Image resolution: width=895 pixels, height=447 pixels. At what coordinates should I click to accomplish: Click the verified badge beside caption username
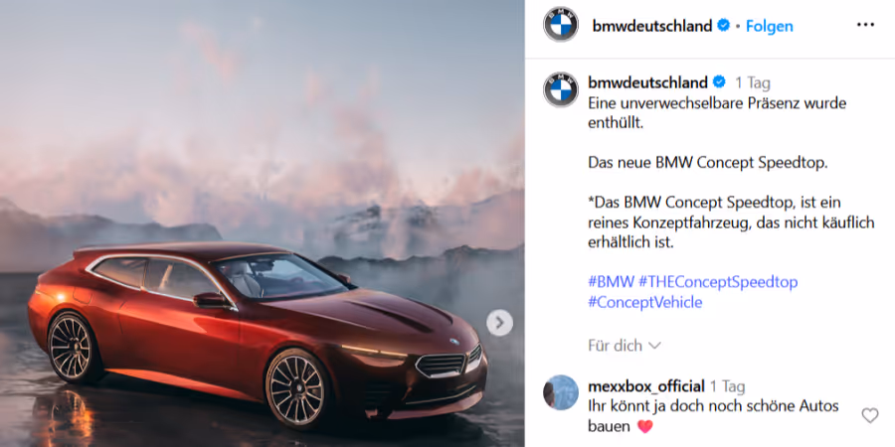[x=719, y=82]
